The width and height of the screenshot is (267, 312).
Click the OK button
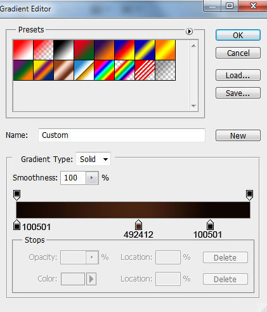point(238,35)
